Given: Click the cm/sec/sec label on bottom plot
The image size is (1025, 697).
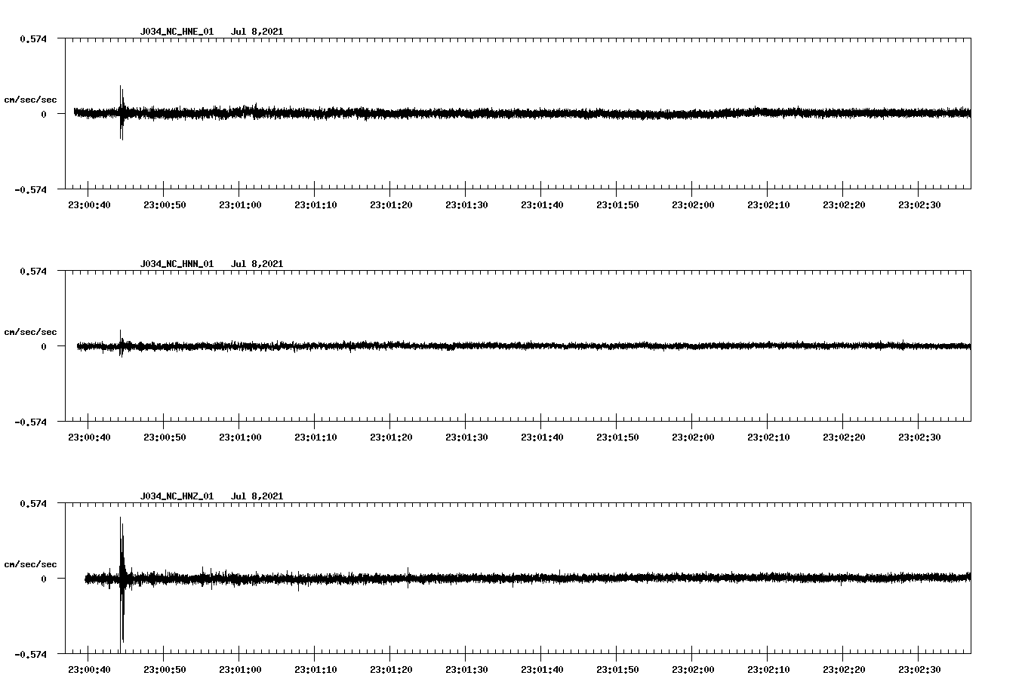Looking at the screenshot, I should (29, 563).
